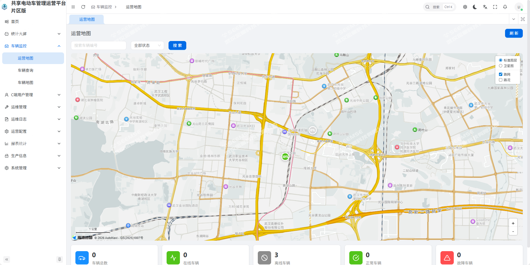Focus the 搜索车辆编号 input field
The height and width of the screenshot is (265, 530).
[99, 45]
